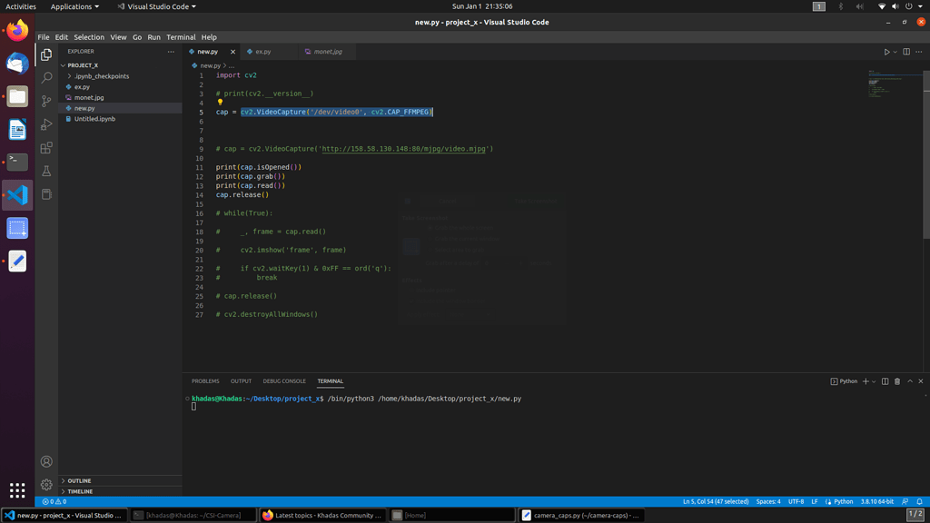
Task: Open the new terminal launch profile dropdown
Action: 874,381
